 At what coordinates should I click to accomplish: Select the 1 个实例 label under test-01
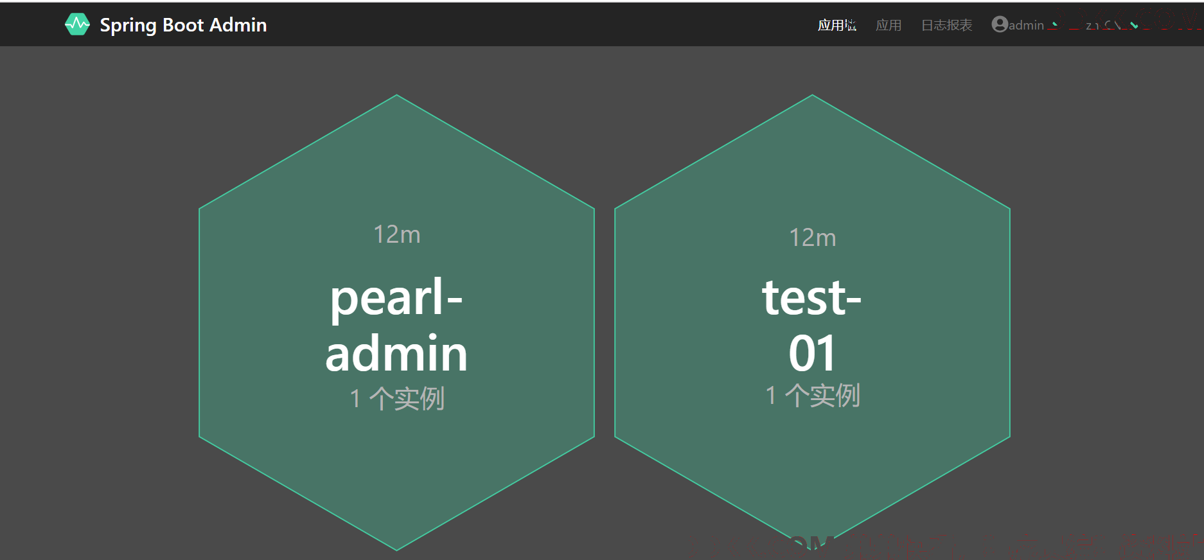813,395
